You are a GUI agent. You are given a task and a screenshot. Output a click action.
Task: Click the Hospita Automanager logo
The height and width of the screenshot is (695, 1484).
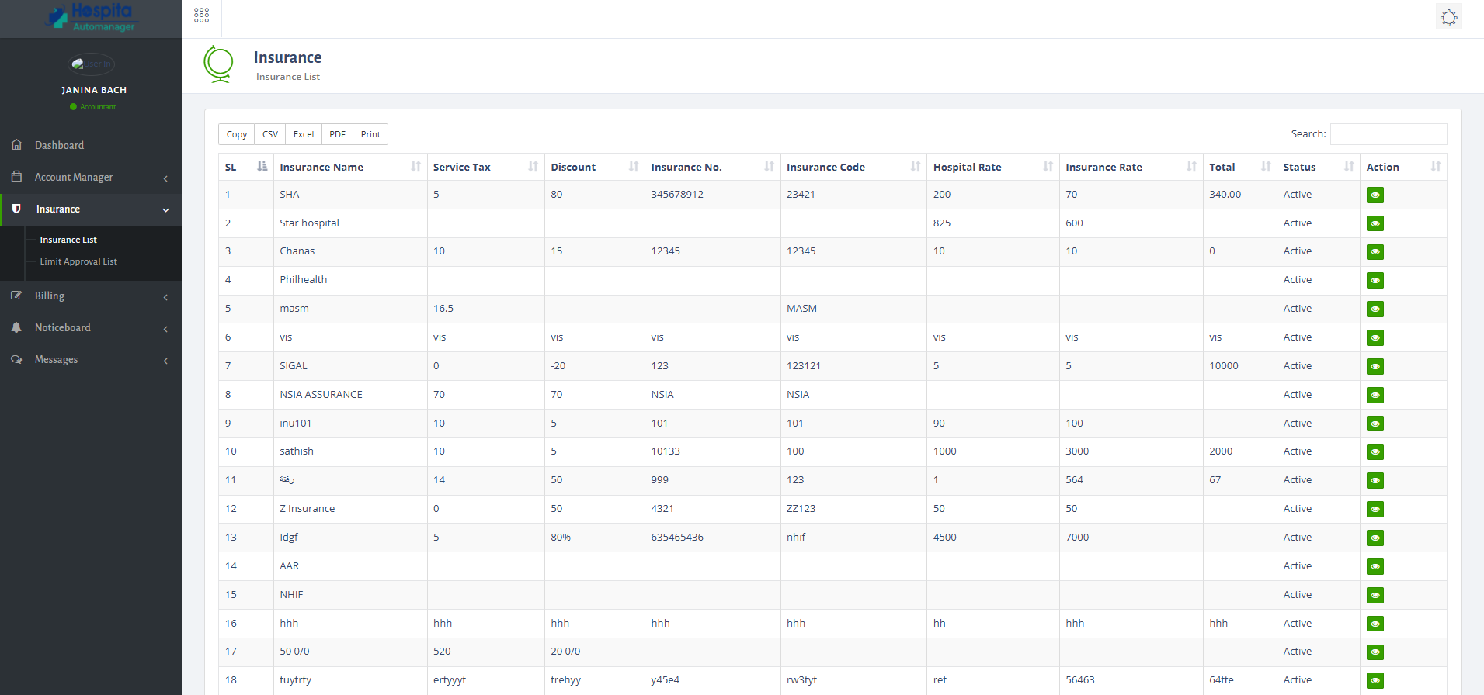tap(91, 17)
